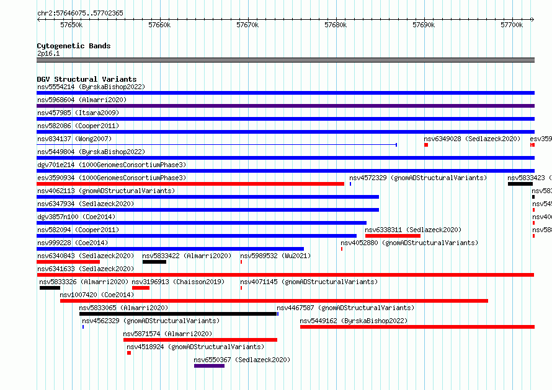The image size is (552, 390).
Task: Select the red nsv6338311 (Sedlazeck2020) bar
Action: click(393, 236)
